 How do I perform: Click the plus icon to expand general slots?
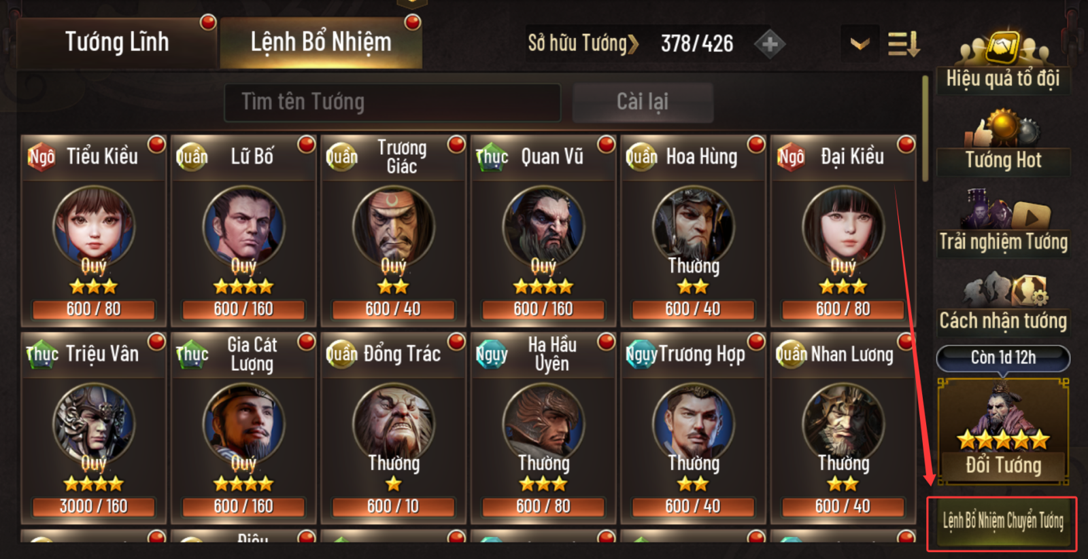click(x=770, y=45)
